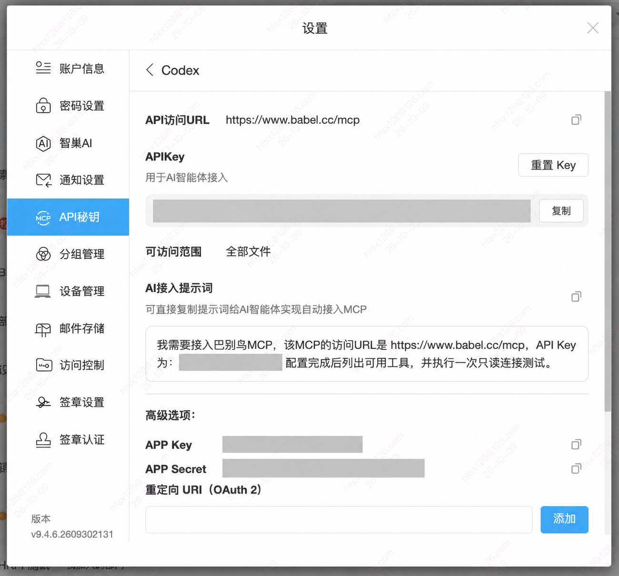619x576 pixels.
Task: Click the MCP icon beside API秘钥
Action: coord(43,218)
